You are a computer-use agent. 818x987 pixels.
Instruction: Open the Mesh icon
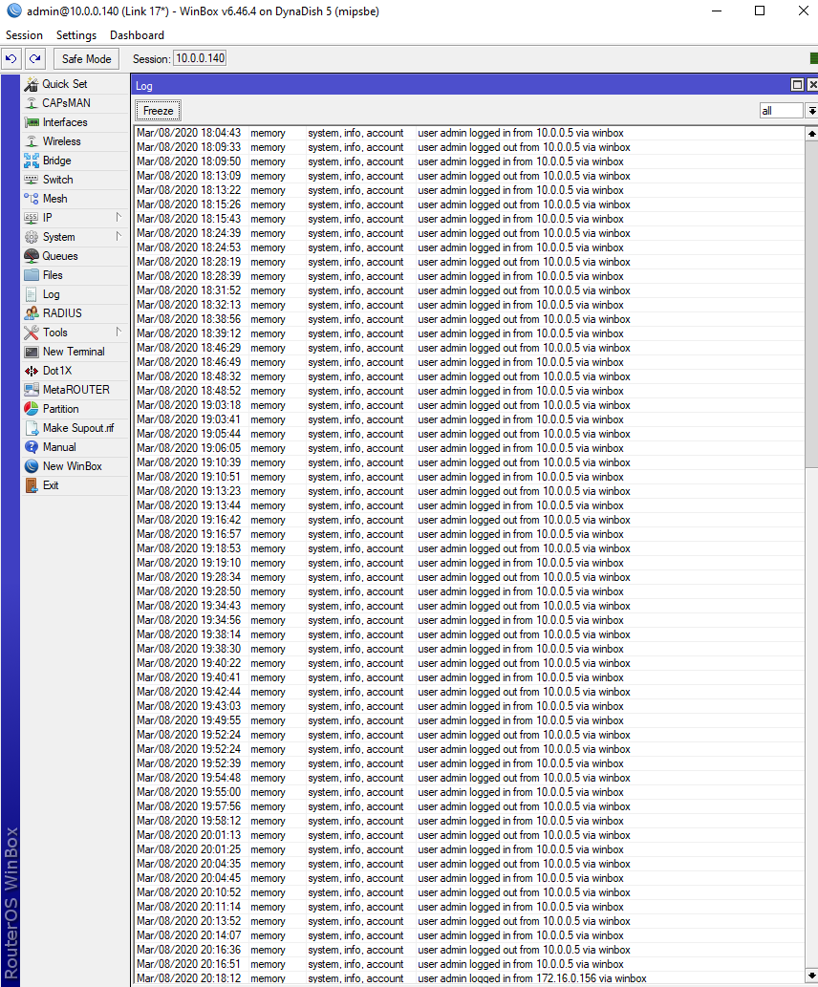pyautogui.click(x=32, y=199)
